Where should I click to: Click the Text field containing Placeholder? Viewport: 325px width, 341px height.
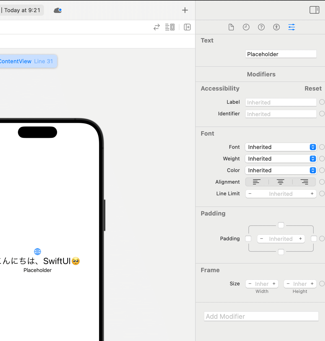(281, 54)
